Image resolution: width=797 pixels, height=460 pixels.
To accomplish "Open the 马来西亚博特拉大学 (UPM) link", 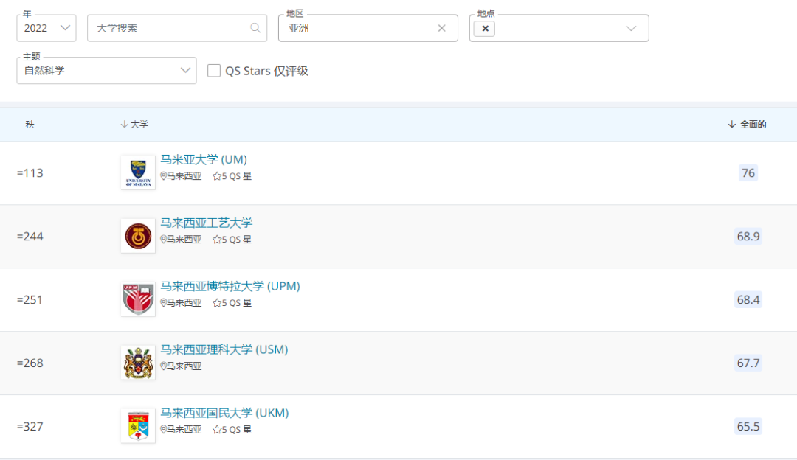I will point(230,286).
